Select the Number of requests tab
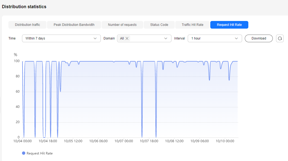 pyautogui.click(x=122, y=25)
